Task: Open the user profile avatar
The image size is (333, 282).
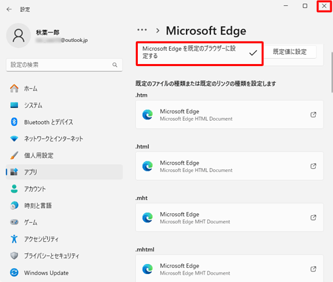Action: pos(19,35)
